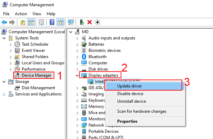Expand the Bluetooth category

77,57
